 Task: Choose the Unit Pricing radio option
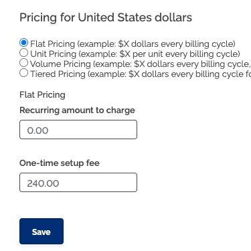pyautogui.click(x=23, y=53)
